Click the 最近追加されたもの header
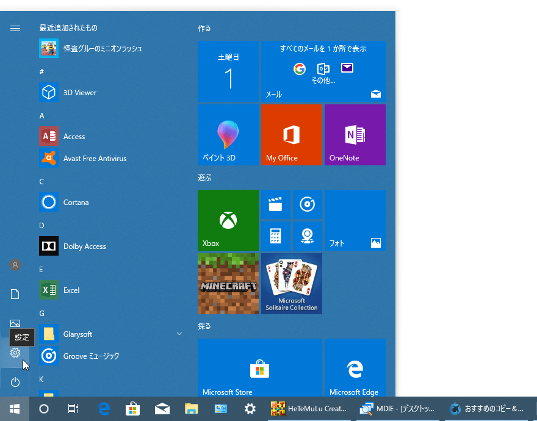Viewport: 537px width, 421px height. pyautogui.click(x=68, y=27)
